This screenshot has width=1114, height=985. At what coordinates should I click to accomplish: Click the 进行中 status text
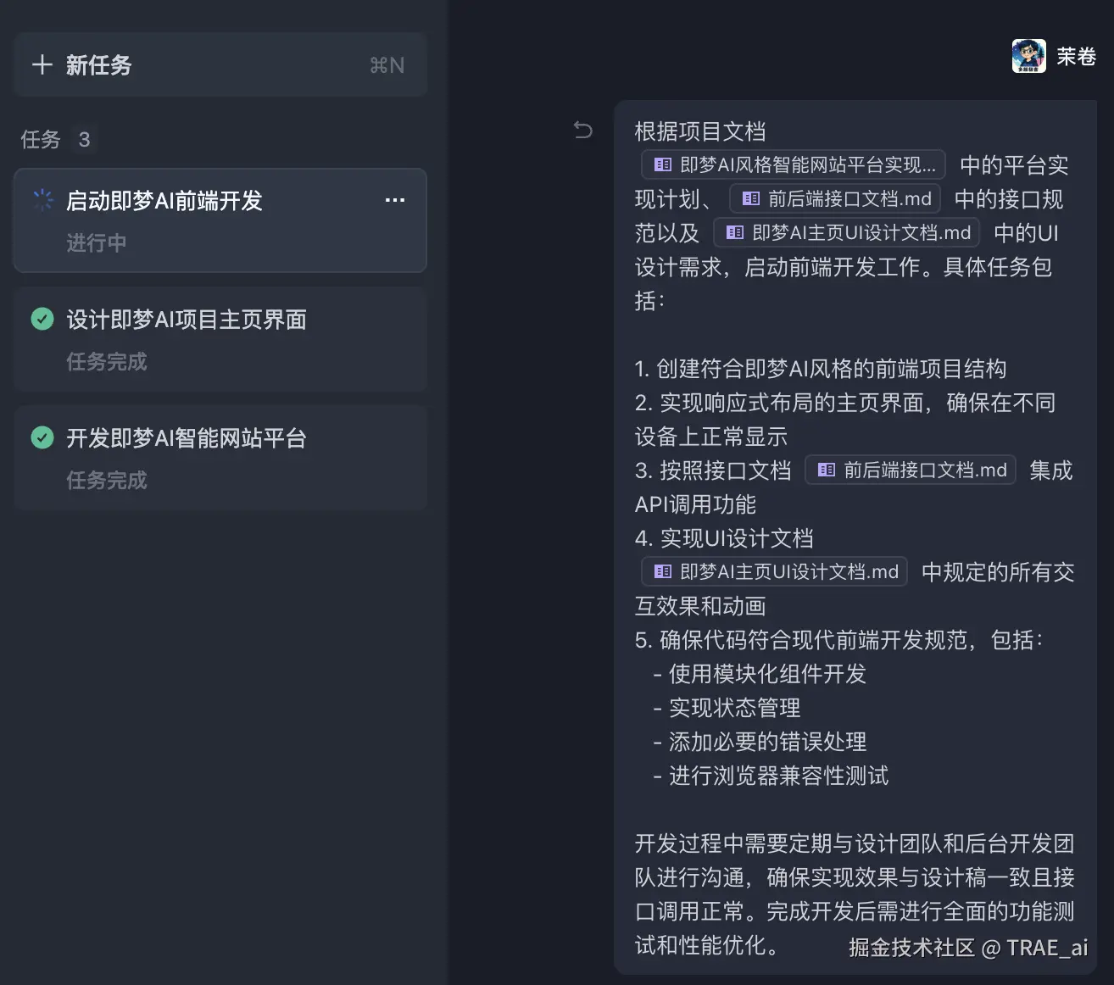tap(97, 243)
